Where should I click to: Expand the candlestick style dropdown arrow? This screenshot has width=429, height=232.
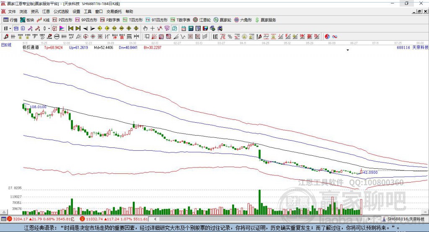[49, 28]
